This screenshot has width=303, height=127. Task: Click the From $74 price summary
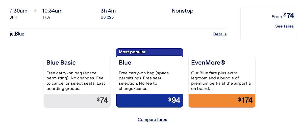pos(283,16)
